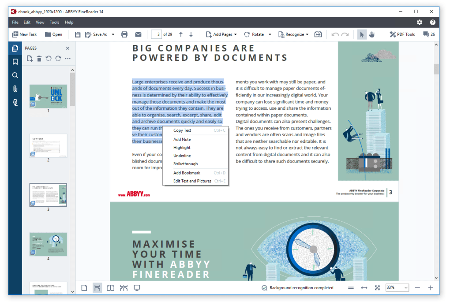Choose Copy Text from context menu

pos(195,130)
